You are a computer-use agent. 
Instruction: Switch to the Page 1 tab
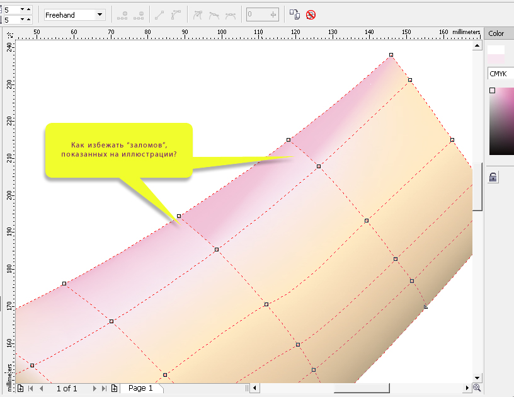point(140,388)
